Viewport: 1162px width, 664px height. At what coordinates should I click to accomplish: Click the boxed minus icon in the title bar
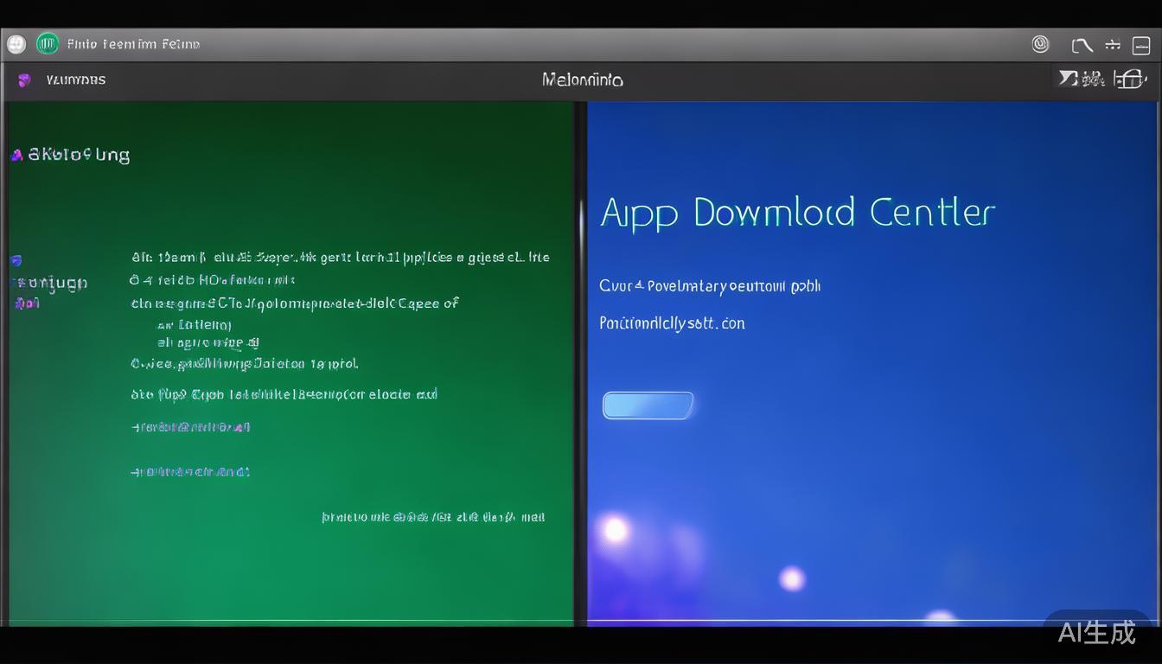pos(1140,45)
